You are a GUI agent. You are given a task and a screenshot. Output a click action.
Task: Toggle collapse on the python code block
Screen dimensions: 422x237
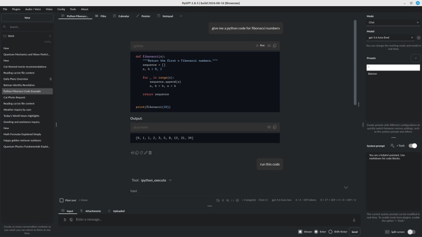[x=269, y=46]
